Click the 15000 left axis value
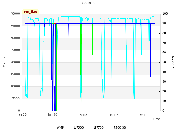177x133 pixels. coord(15,74)
